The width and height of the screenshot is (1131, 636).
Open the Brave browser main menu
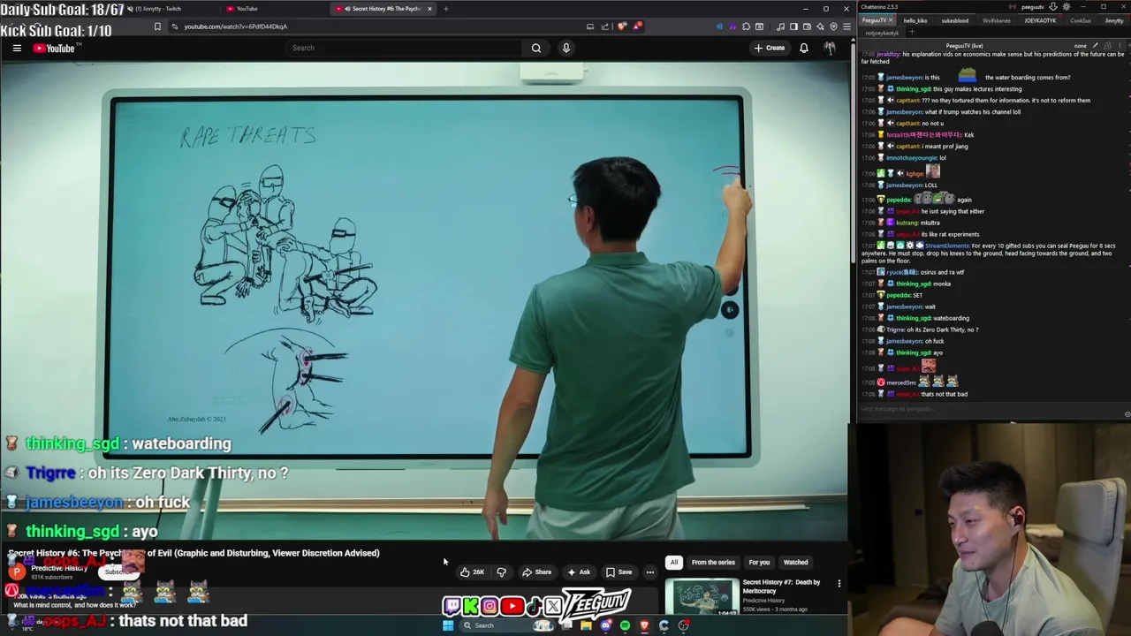click(x=846, y=26)
